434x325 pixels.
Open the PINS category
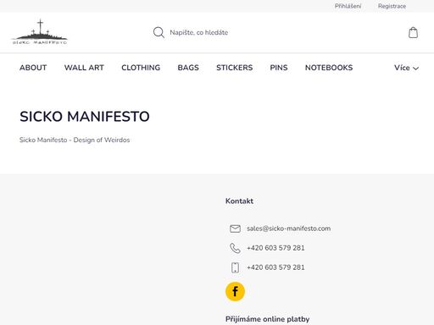coord(279,68)
